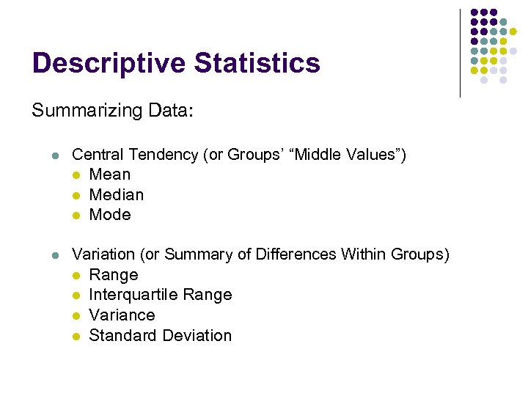The image size is (528, 396).
Task: Click the word "Mean"
Action: click(x=109, y=175)
